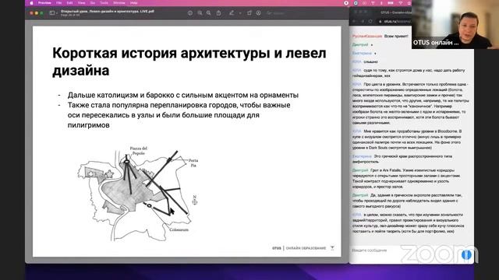Viewport: 499px width, 280px height.
Task: Open the Tools menu
Action: click(104, 3)
